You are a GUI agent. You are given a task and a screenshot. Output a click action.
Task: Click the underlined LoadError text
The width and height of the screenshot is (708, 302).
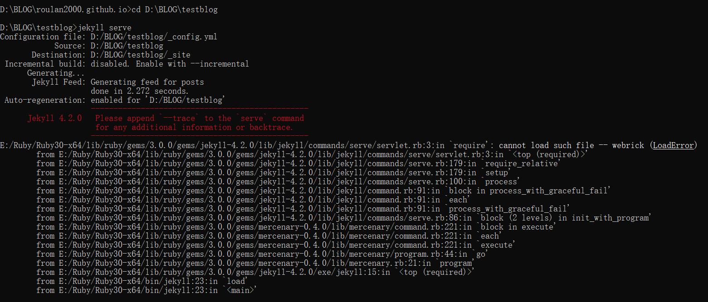pos(673,145)
